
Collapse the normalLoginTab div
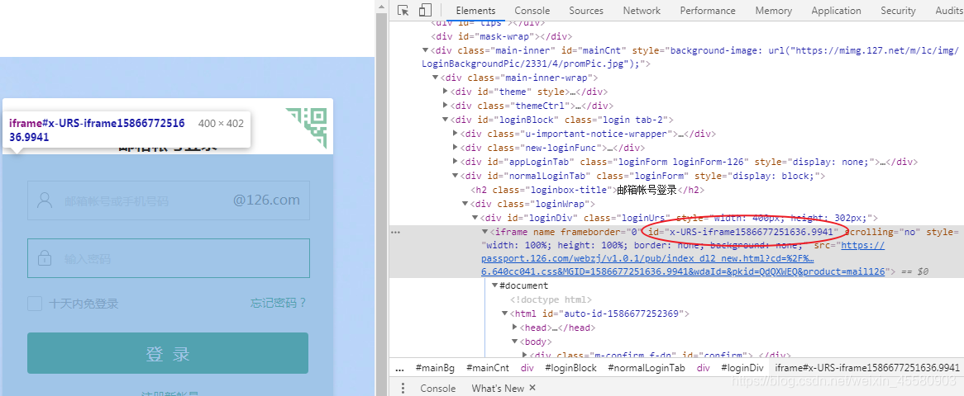(x=456, y=177)
